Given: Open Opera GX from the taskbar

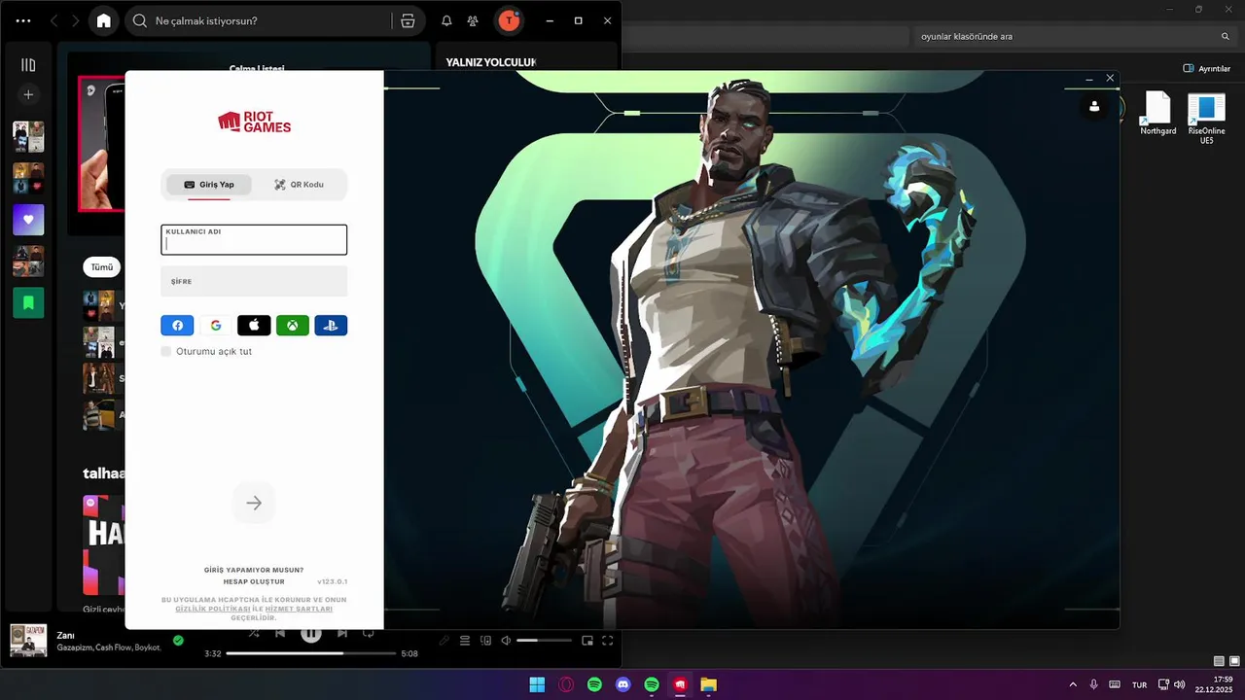Looking at the screenshot, I should [x=566, y=684].
